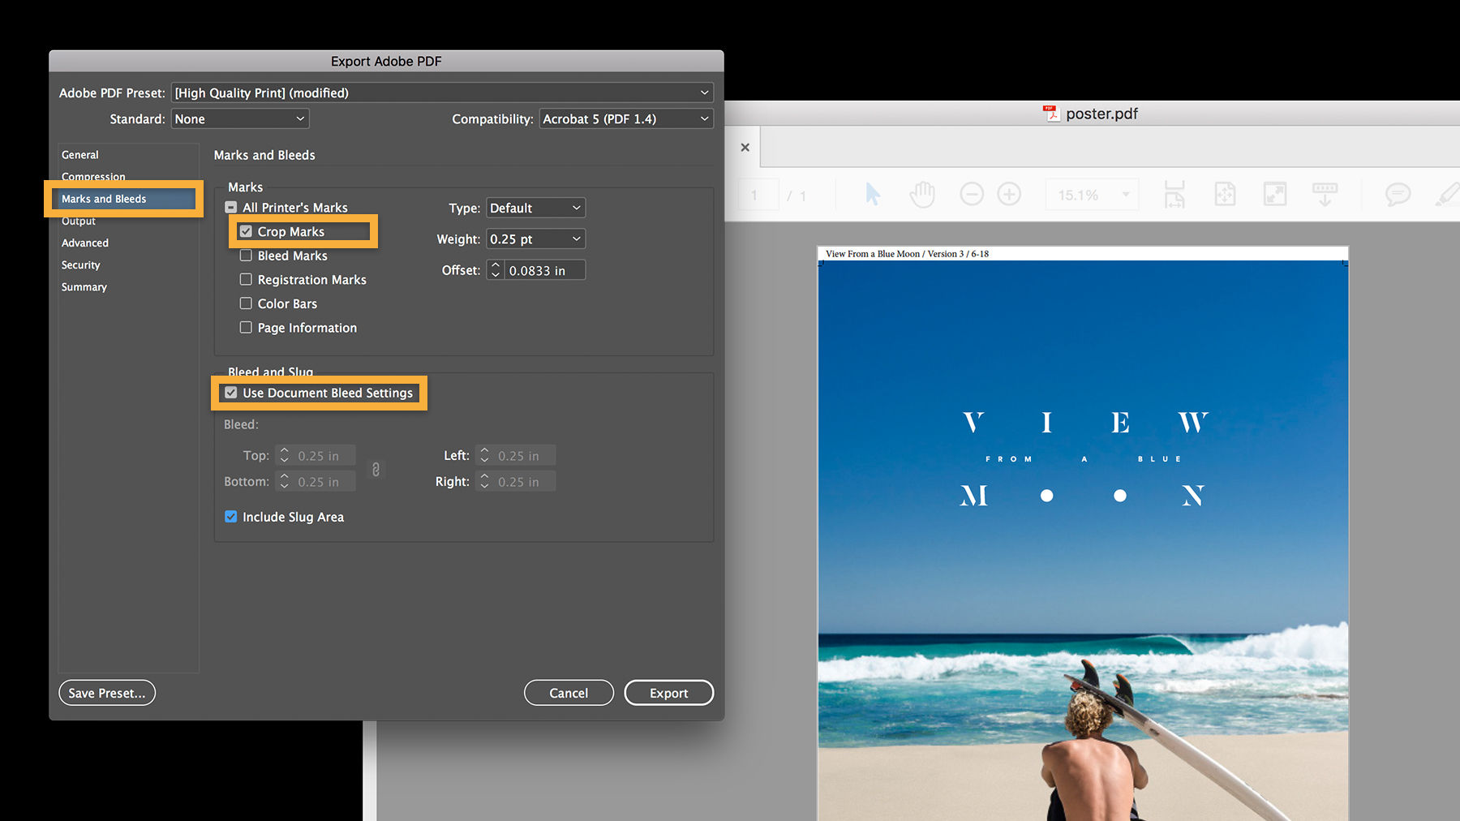Open the Comment speech-bubble tool
The image size is (1460, 821).
point(1397,194)
